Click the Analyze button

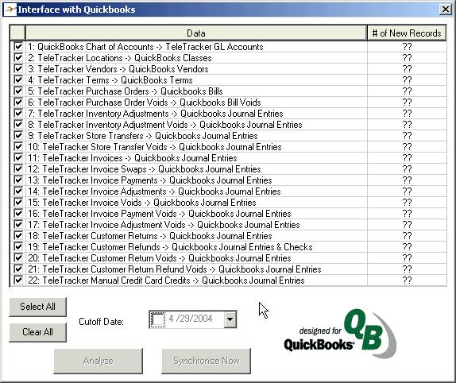pos(99,361)
